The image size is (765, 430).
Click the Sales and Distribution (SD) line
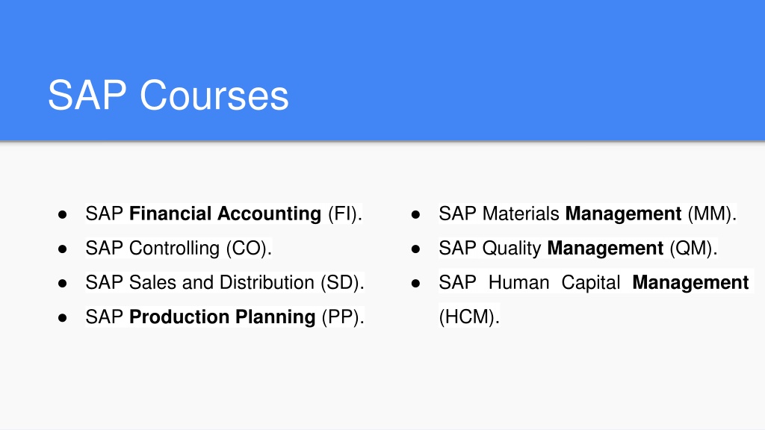tap(225, 283)
